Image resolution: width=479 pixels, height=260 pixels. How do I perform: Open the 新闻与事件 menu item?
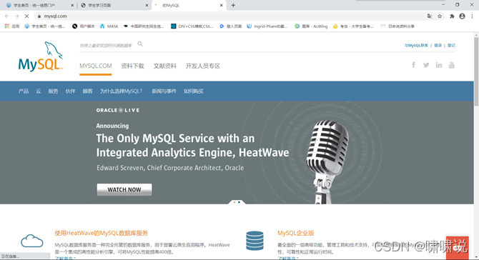coord(164,91)
